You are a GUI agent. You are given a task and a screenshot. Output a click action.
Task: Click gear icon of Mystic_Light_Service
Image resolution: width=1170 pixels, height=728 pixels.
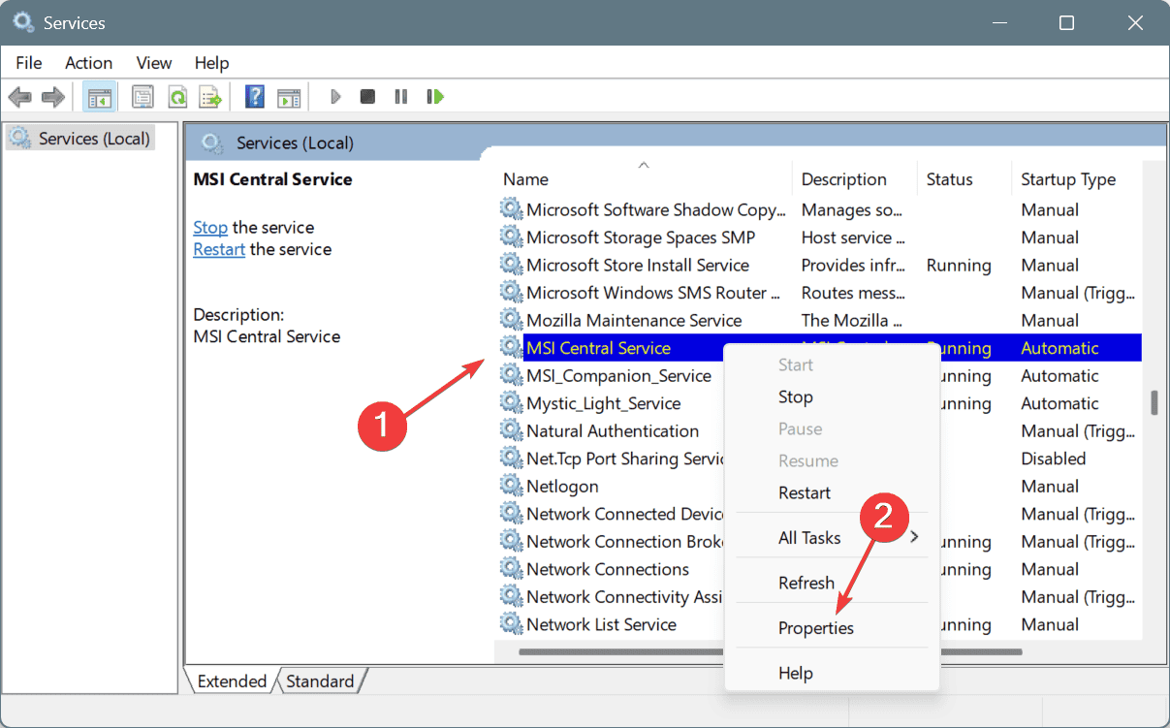click(511, 403)
